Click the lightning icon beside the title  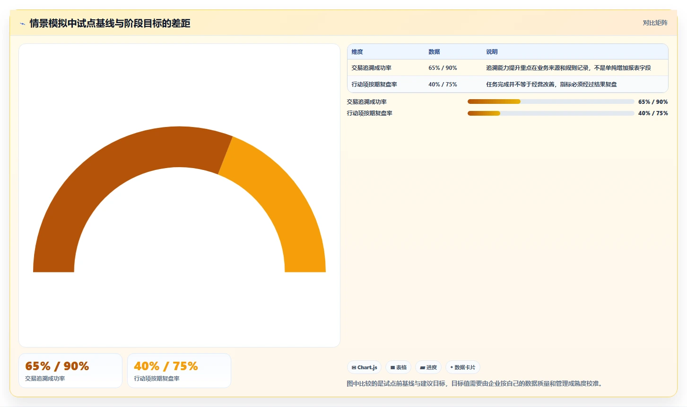tap(22, 24)
